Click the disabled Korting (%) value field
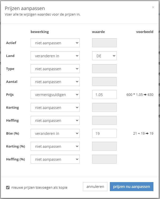The height and width of the screenshot is (199, 160). [x=104, y=146]
